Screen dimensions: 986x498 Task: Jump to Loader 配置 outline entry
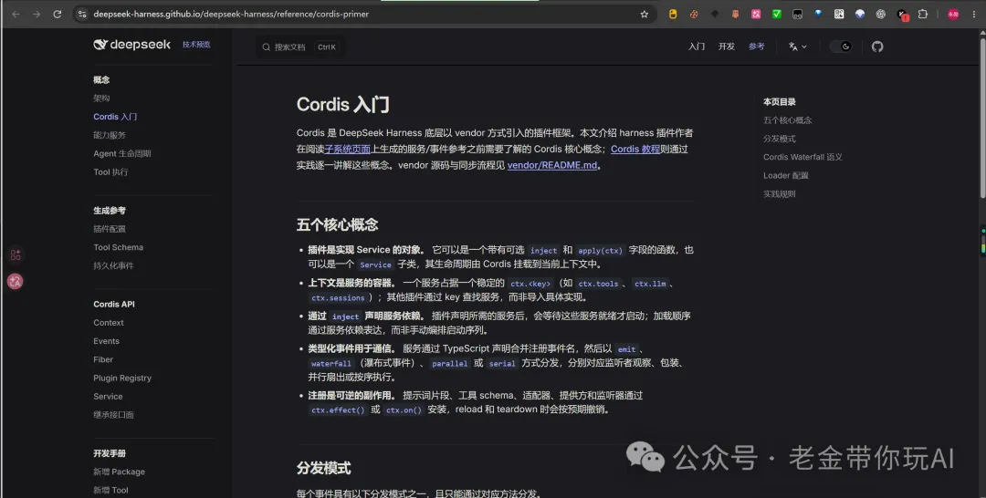pyautogui.click(x=785, y=175)
